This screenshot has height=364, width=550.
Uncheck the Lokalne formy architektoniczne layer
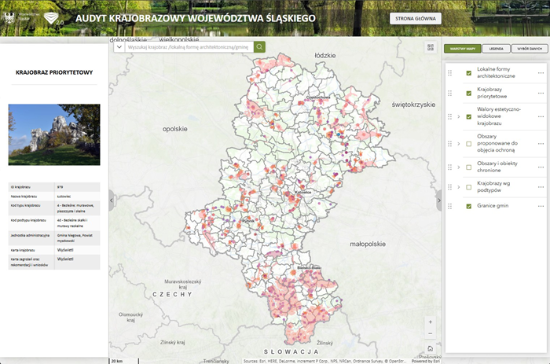coord(469,72)
